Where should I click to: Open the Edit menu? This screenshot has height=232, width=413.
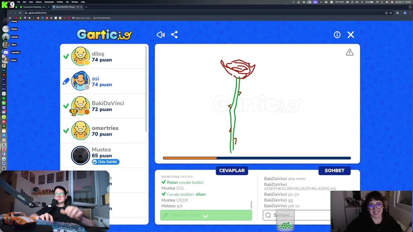click(x=24, y=2)
